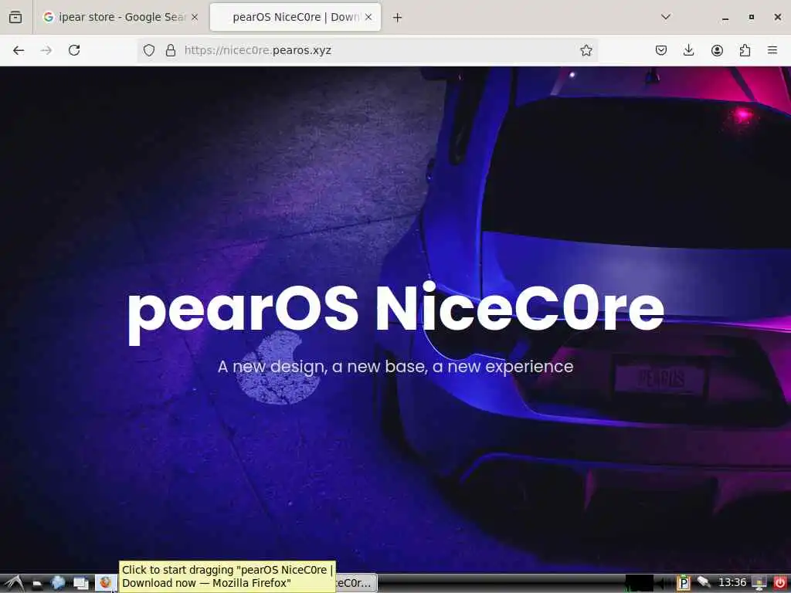Screen dimensions: 791x593
Task: Reload the current page
Action: point(74,50)
